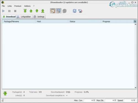Switch to the Linkgrabber tab
This screenshot has height=103, width=138.
coord(24,17)
